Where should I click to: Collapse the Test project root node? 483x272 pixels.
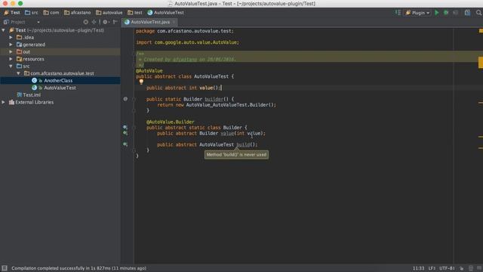pos(3,30)
